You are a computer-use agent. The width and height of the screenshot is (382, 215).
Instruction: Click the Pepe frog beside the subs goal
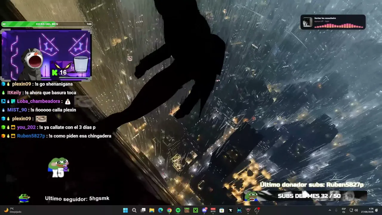tap(251, 196)
